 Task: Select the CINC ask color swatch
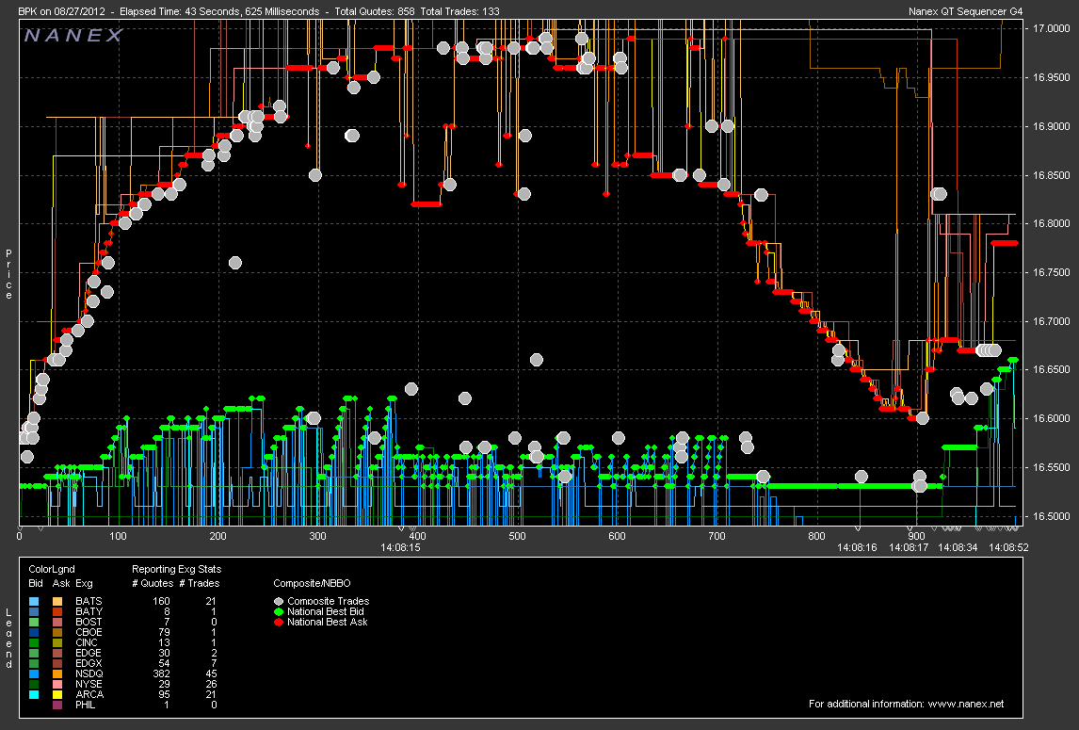click(57, 642)
